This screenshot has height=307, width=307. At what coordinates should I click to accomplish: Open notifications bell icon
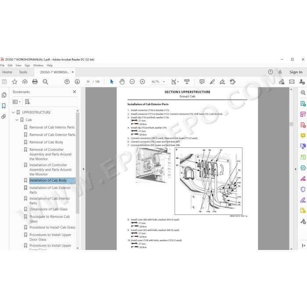280,72
